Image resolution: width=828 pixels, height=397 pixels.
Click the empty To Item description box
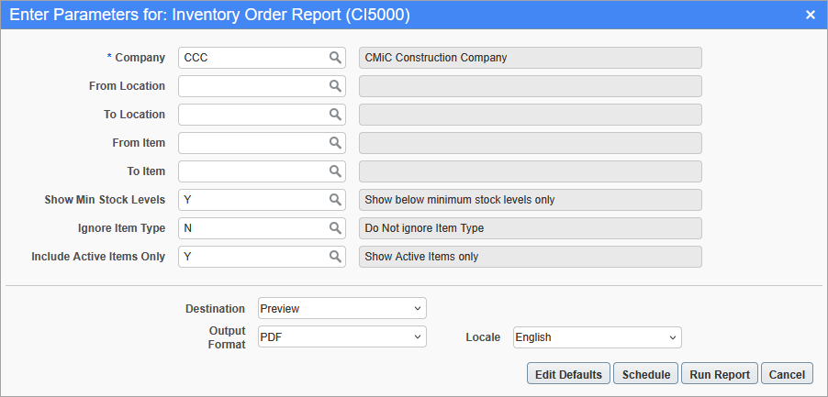[x=531, y=171]
